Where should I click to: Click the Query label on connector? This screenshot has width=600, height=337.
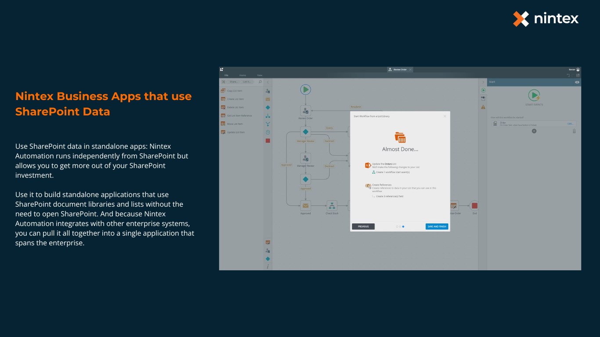click(329, 128)
